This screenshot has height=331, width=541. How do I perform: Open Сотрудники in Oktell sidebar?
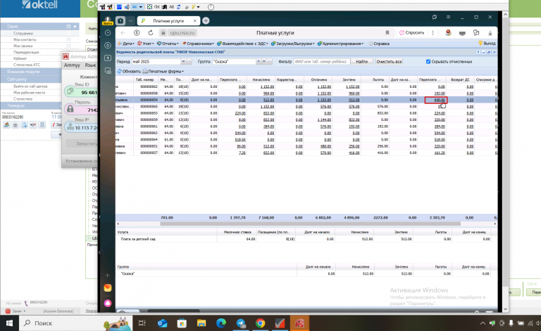(x=23, y=33)
